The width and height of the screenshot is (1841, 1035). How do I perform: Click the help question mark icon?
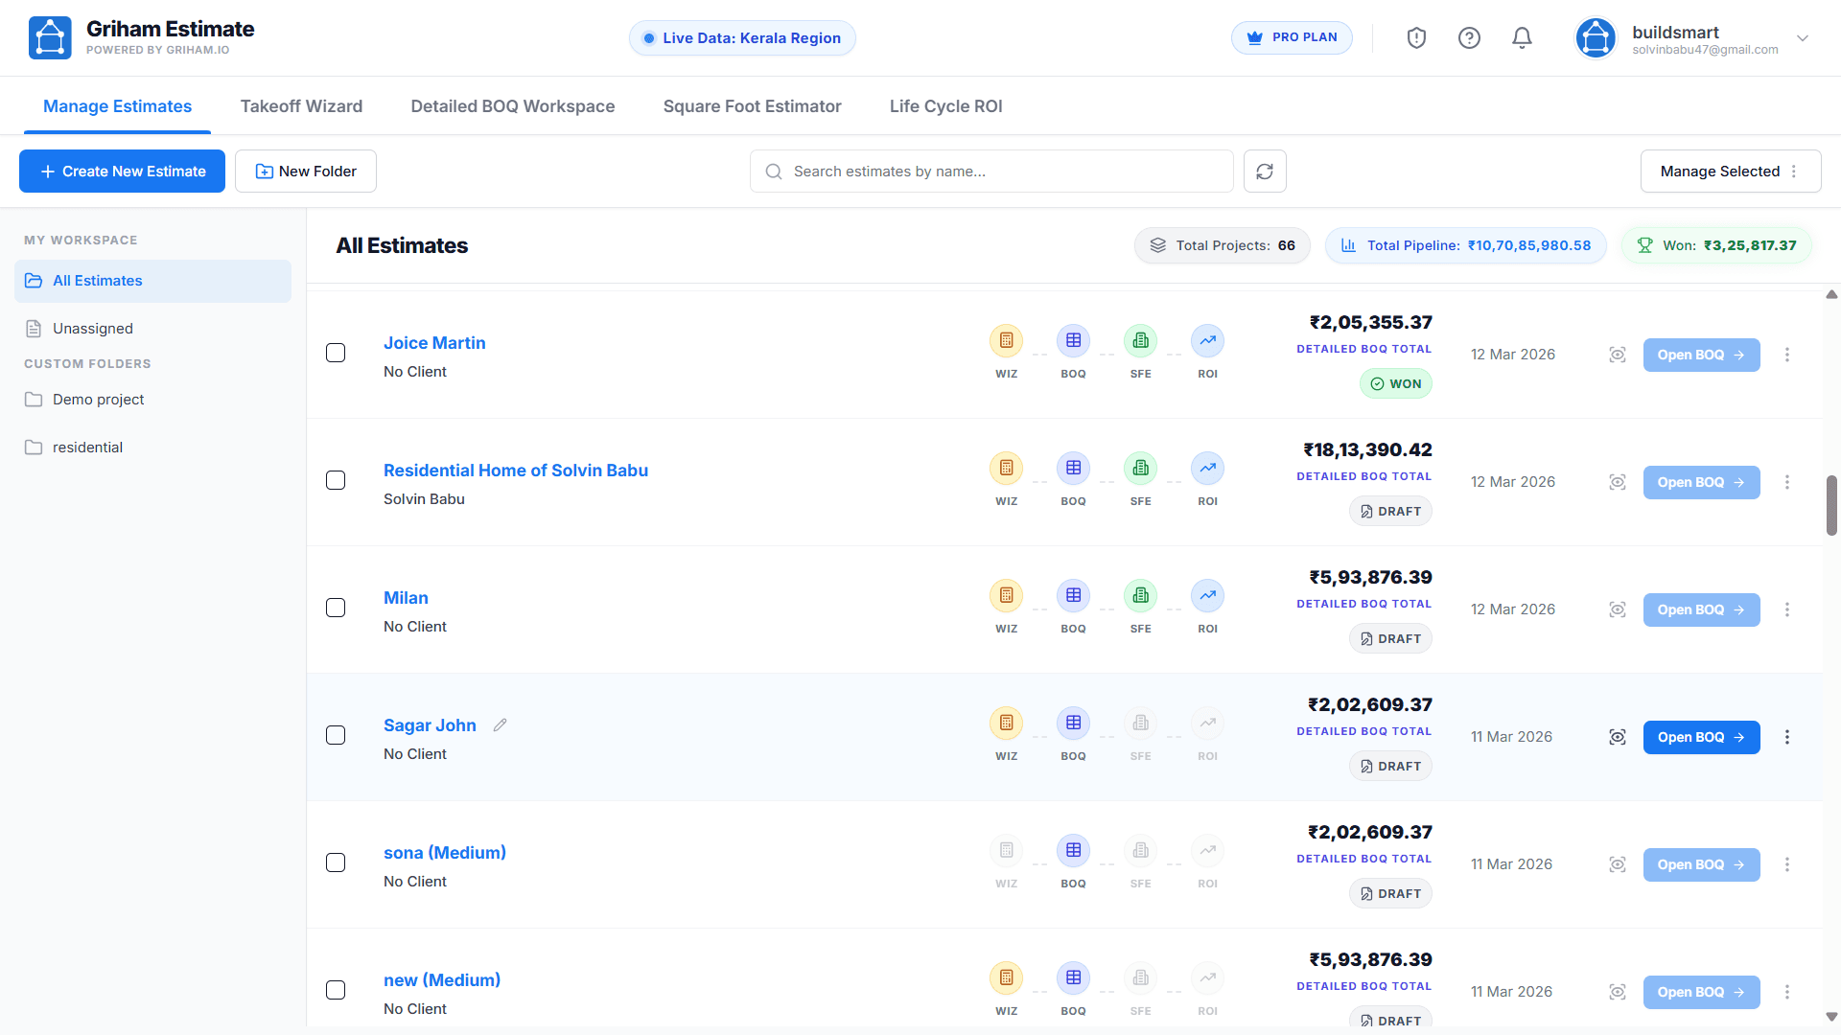(1469, 38)
